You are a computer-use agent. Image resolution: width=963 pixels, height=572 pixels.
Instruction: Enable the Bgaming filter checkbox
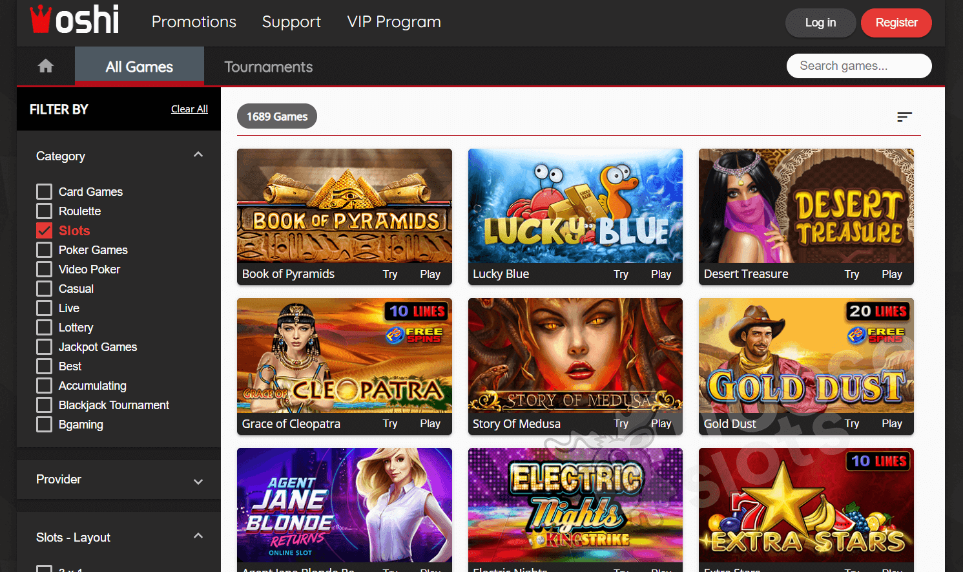[44, 425]
